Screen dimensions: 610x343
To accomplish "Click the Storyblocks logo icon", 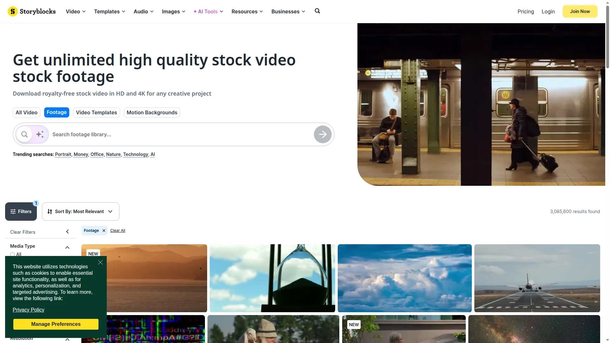I will tap(12, 11).
